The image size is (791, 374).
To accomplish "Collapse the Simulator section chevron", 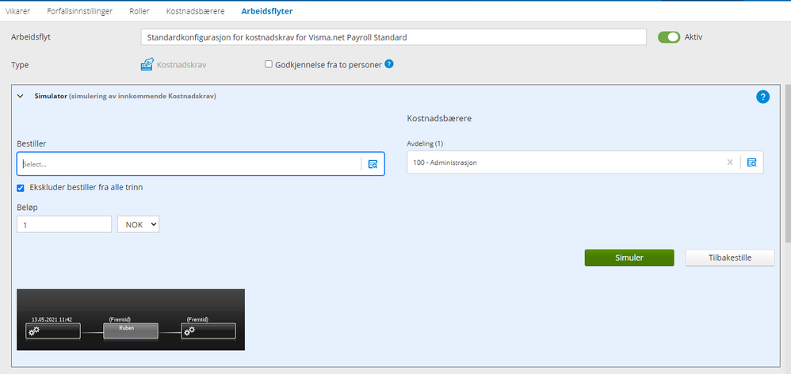I will point(20,96).
